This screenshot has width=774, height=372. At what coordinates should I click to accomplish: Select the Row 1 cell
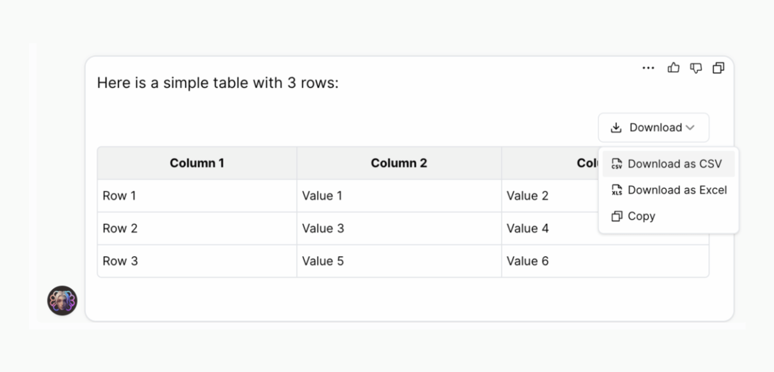(x=197, y=196)
